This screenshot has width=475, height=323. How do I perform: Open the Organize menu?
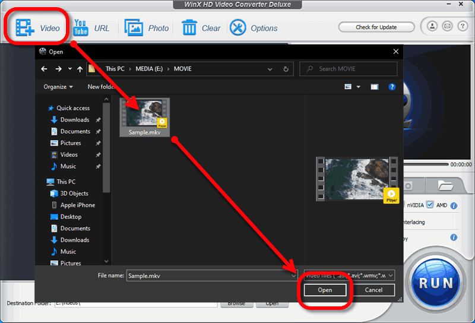[x=58, y=87]
